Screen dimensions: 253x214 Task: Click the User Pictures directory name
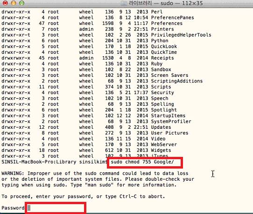click(x=169, y=133)
